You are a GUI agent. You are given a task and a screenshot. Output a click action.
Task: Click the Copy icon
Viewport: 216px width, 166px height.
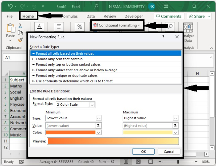pos(20,33)
